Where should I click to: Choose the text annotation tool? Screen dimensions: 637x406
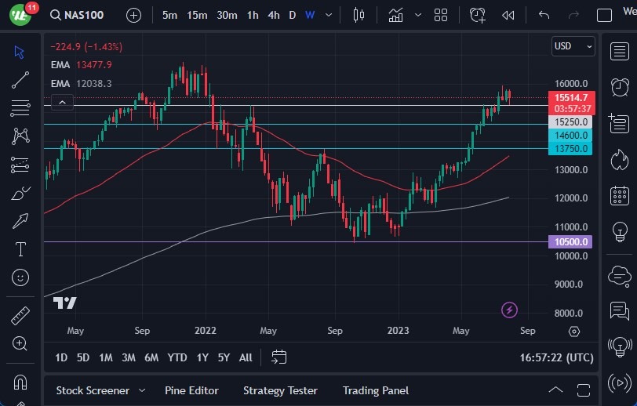[20, 249]
